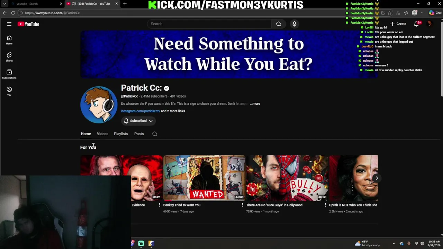This screenshot has height=249, width=443.
Task: Open the Subscribed notification dropdown
Action: coord(138,121)
